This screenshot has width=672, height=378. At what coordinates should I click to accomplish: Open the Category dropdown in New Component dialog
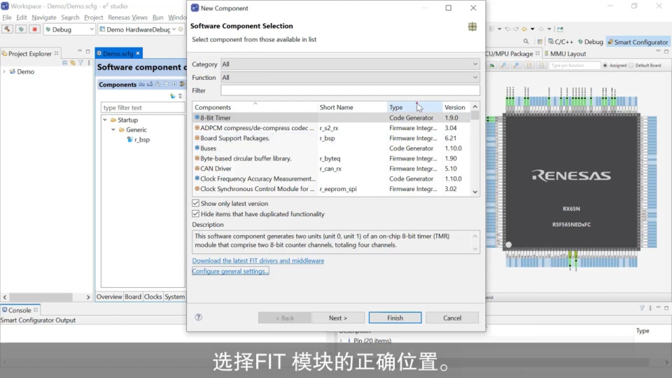tap(350, 64)
